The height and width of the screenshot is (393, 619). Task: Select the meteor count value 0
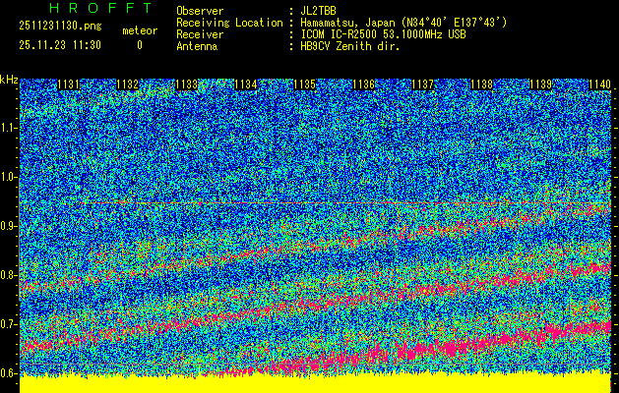click(139, 45)
